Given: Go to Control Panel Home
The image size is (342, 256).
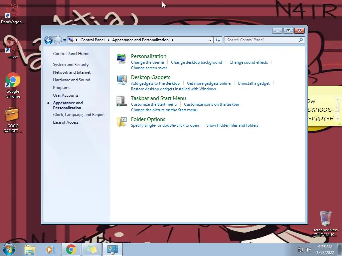Looking at the screenshot, I should coord(71,54).
